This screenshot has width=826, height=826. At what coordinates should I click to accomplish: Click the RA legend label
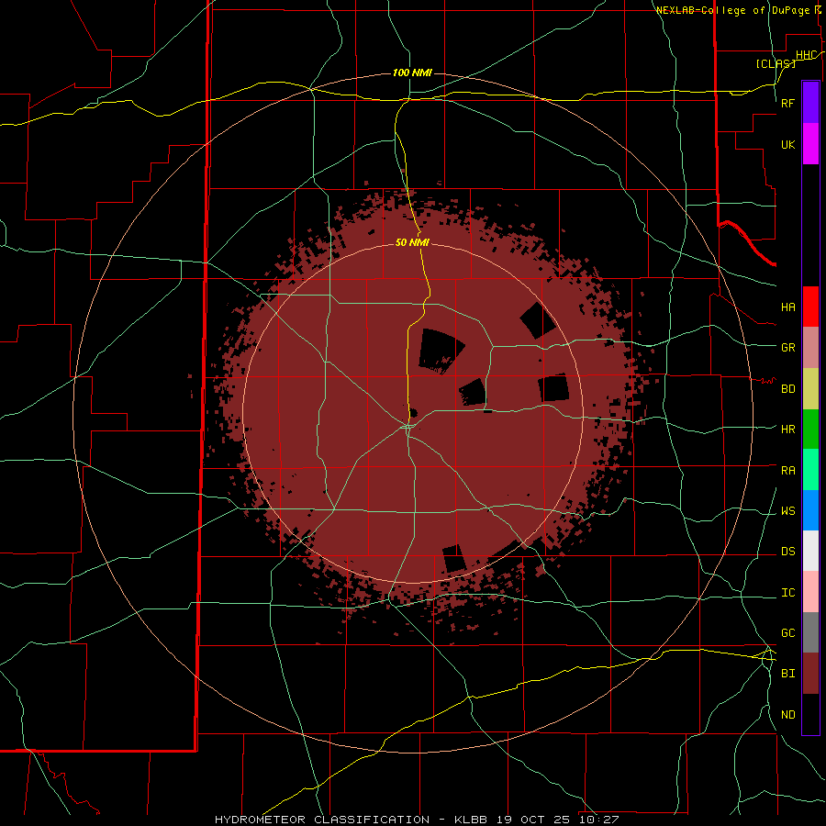click(787, 471)
